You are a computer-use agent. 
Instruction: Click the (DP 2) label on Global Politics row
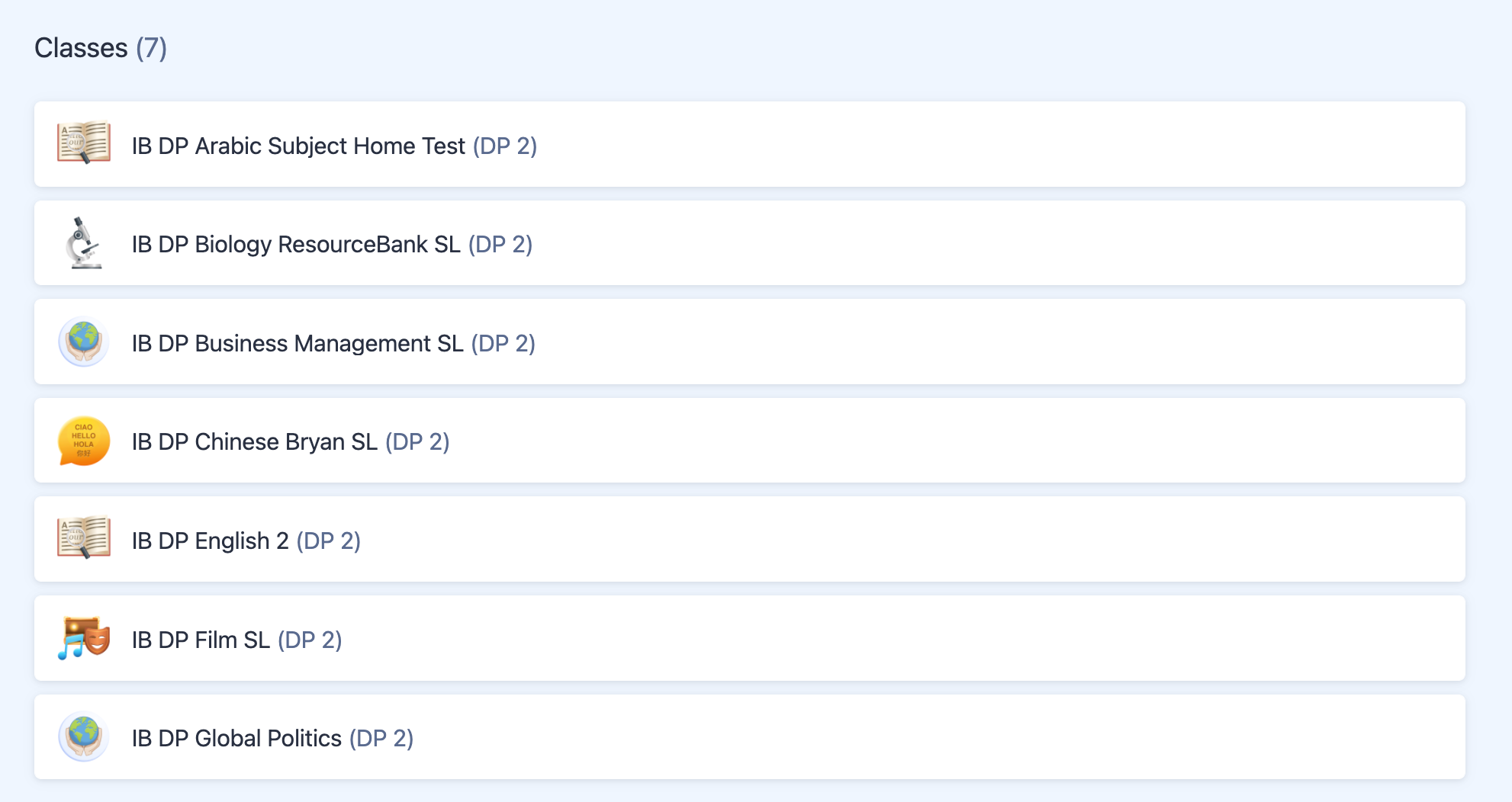(x=381, y=738)
